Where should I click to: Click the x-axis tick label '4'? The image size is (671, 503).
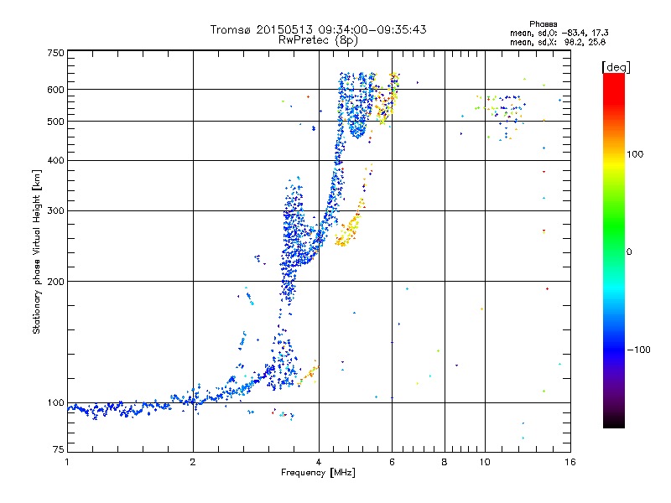pyautogui.click(x=319, y=462)
